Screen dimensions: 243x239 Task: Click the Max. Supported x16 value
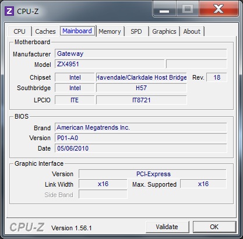203,184
